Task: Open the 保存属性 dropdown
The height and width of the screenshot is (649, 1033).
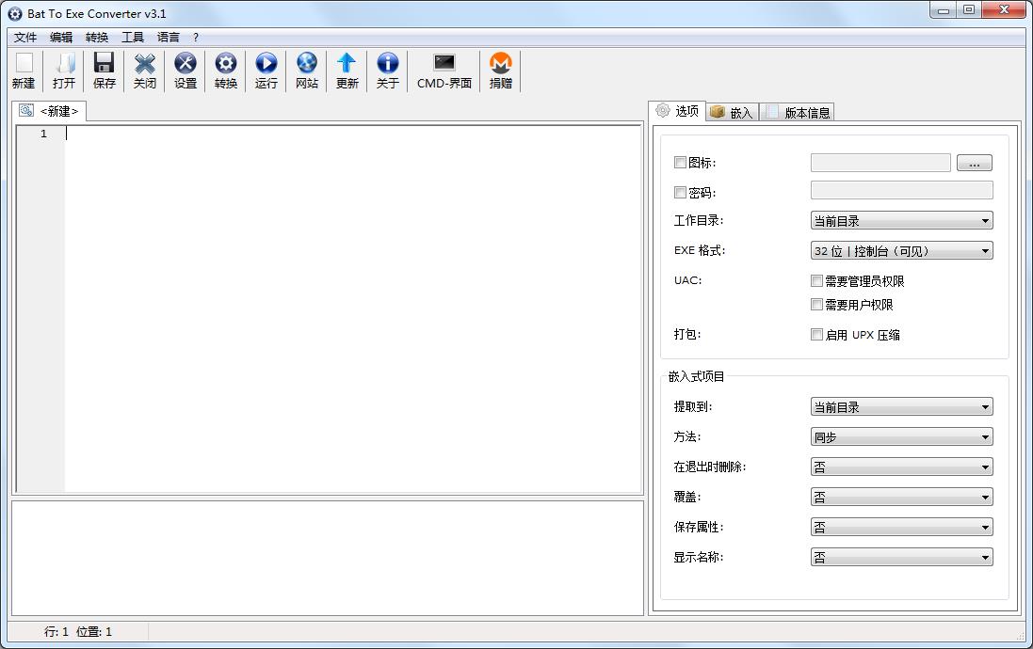Action: (901, 528)
